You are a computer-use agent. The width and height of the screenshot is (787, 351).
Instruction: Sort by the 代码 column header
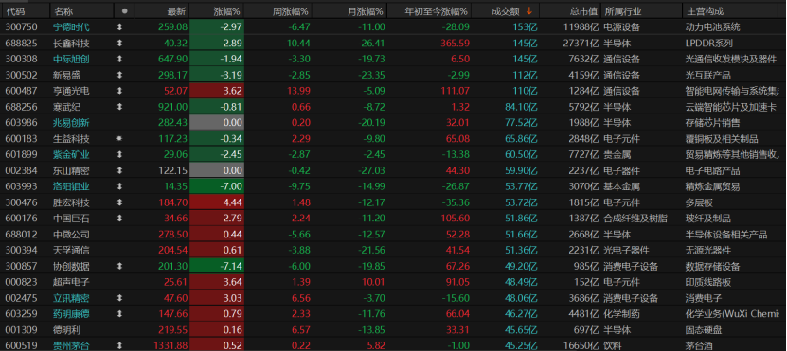click(15, 11)
